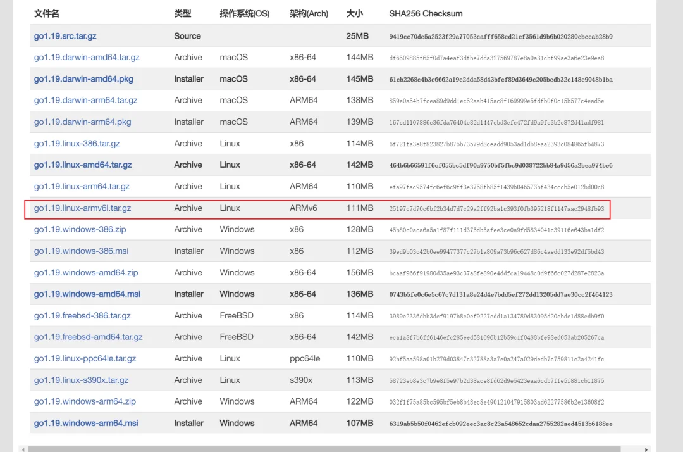Open go1.19.darwin-amd64.tar.gz link

pyautogui.click(x=87, y=58)
